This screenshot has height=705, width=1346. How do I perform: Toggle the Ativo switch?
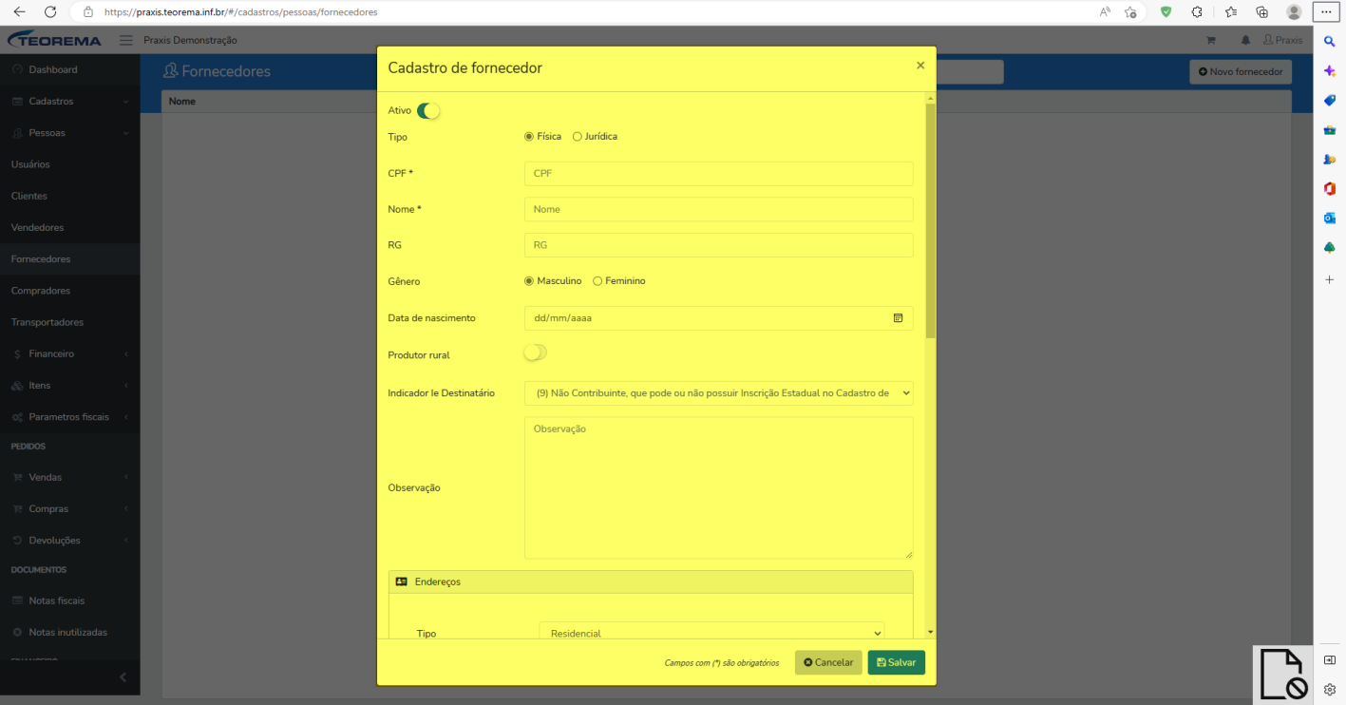[x=428, y=111]
